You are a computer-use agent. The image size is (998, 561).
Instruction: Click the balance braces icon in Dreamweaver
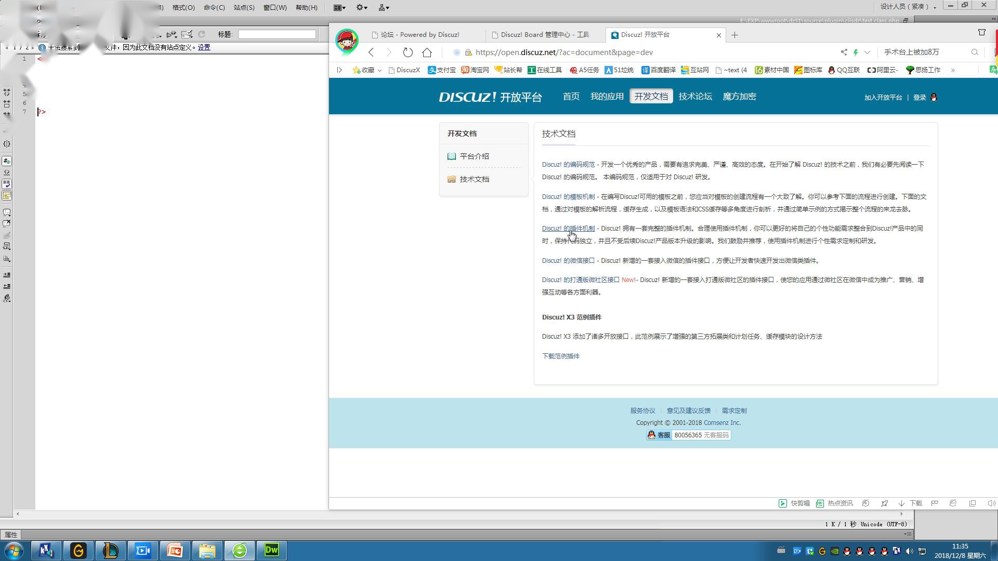click(x=7, y=144)
